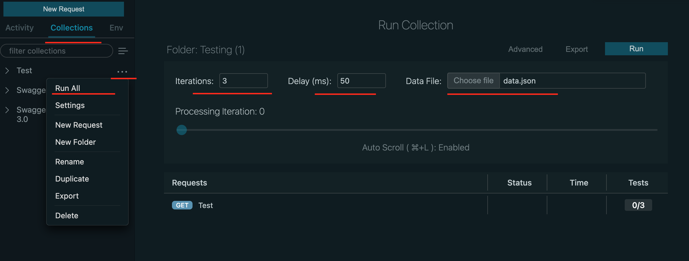
Task: Click the GET method badge on Test request
Action: coord(182,205)
